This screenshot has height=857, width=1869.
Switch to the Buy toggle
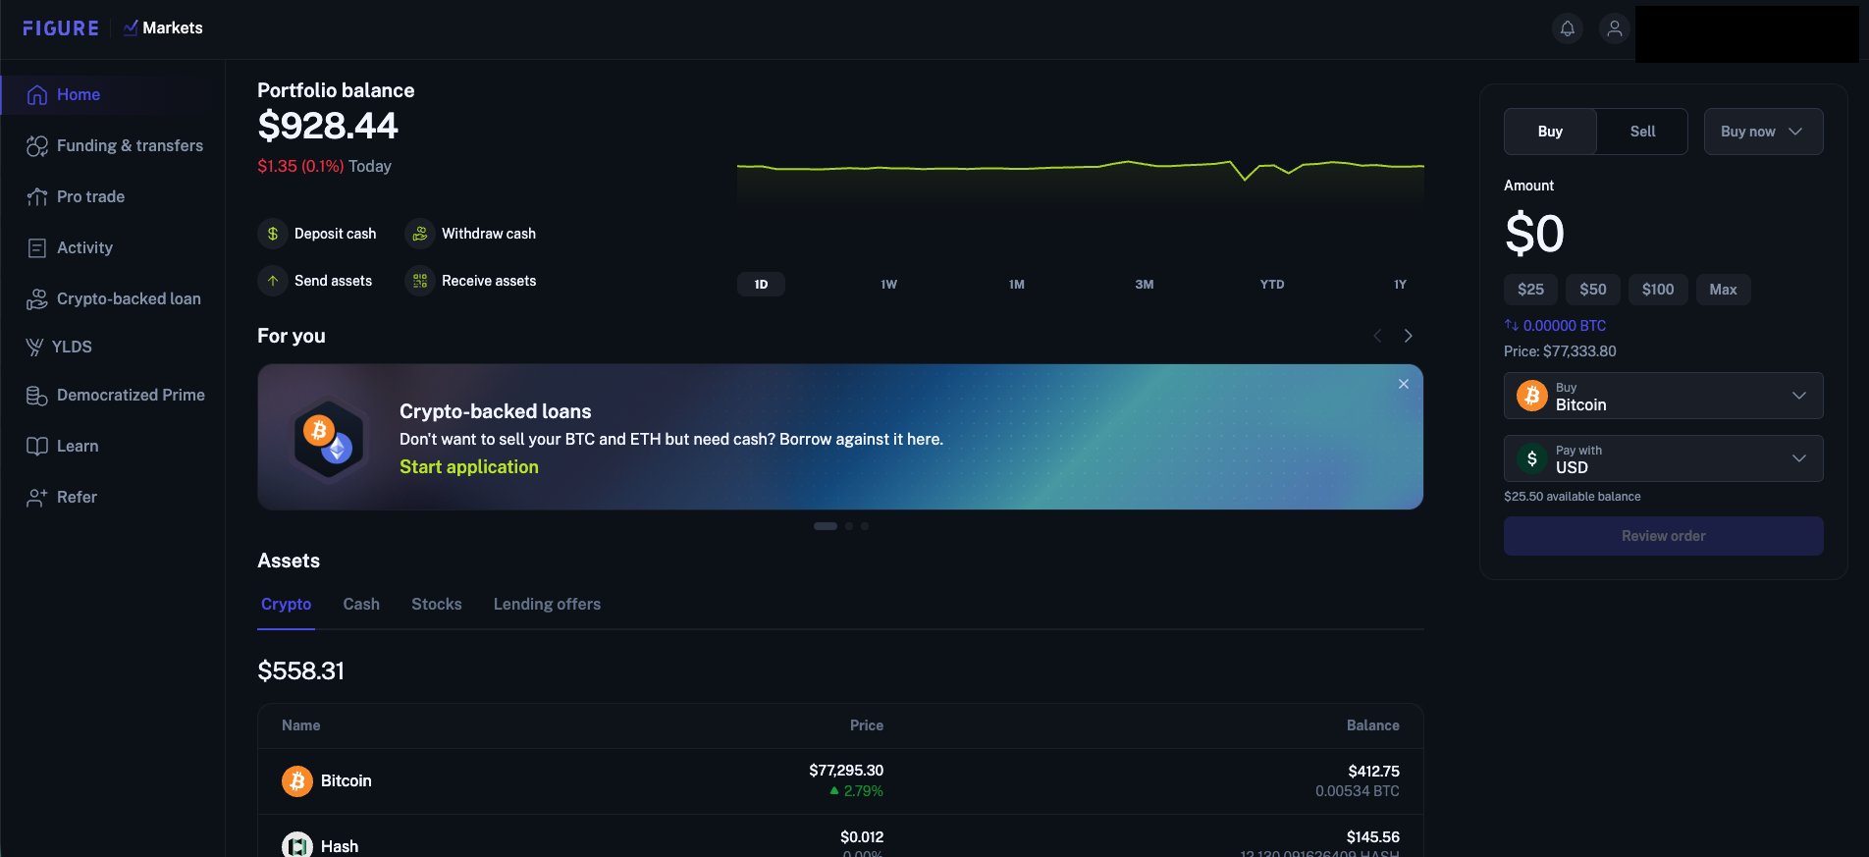(1551, 132)
